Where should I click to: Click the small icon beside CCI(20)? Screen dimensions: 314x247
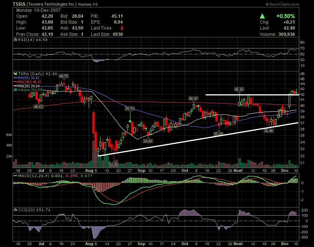[16, 210]
